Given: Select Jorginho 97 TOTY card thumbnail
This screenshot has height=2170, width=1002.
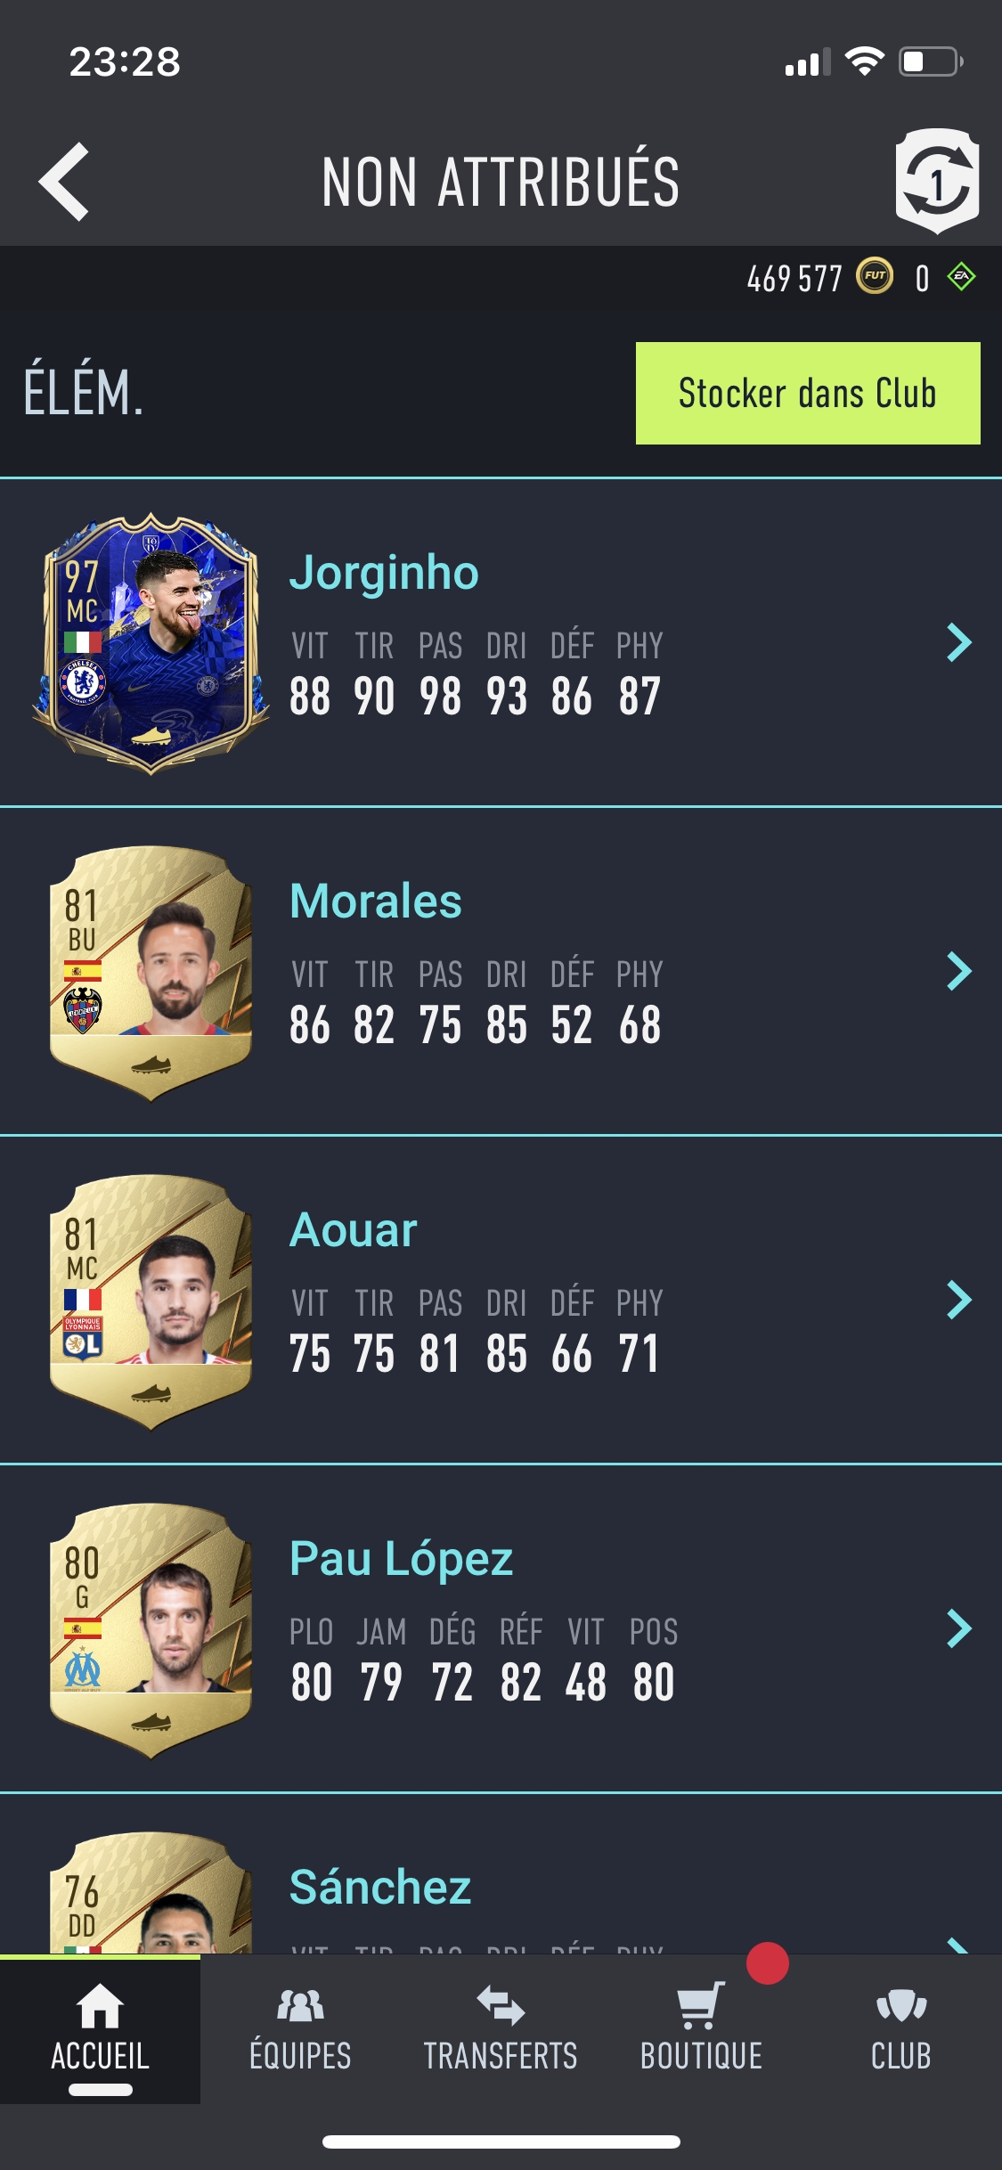Looking at the screenshot, I should click(151, 643).
